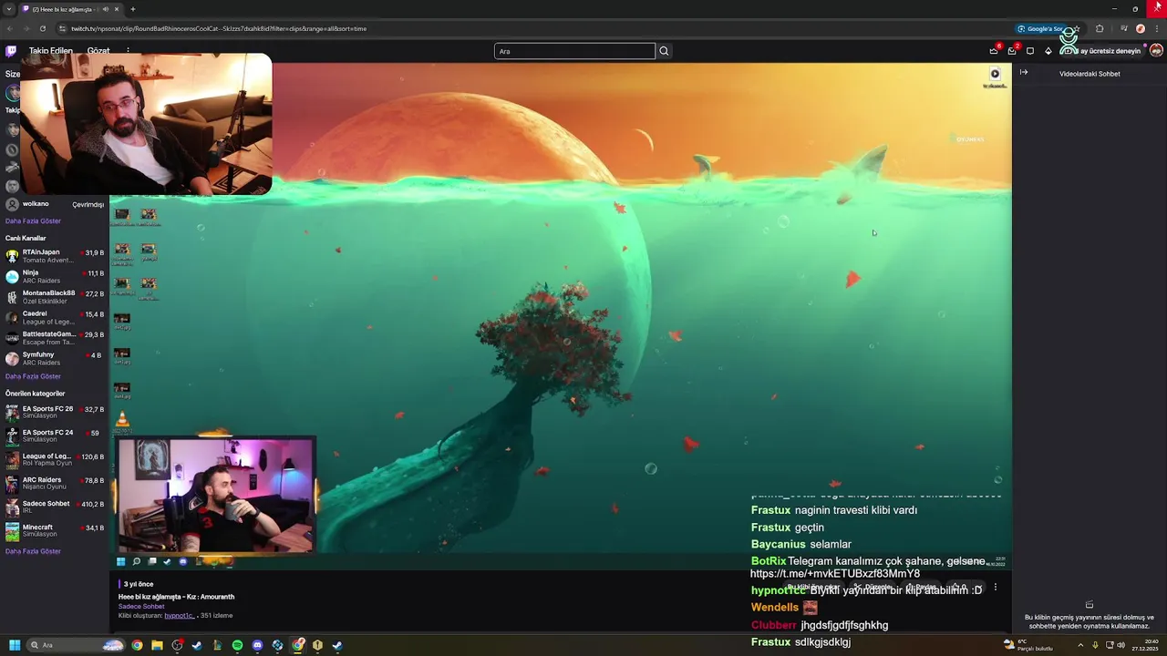Open the Windows Start menu
1167x656 pixels.
15,645
